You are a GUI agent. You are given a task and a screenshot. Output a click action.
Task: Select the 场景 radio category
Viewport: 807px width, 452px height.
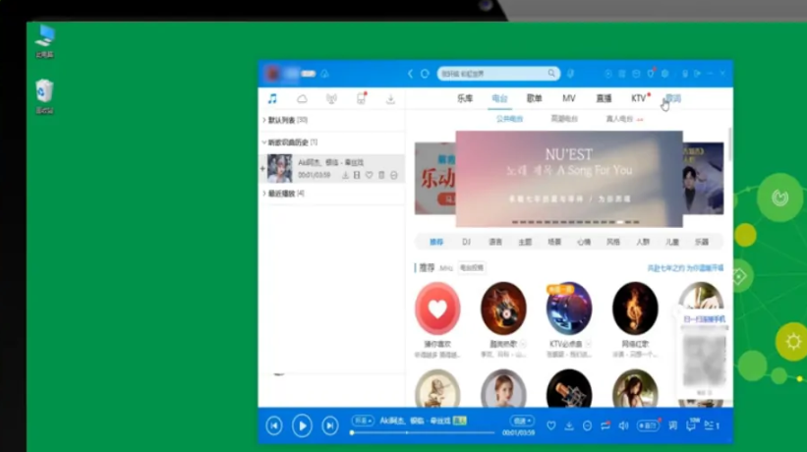point(554,242)
